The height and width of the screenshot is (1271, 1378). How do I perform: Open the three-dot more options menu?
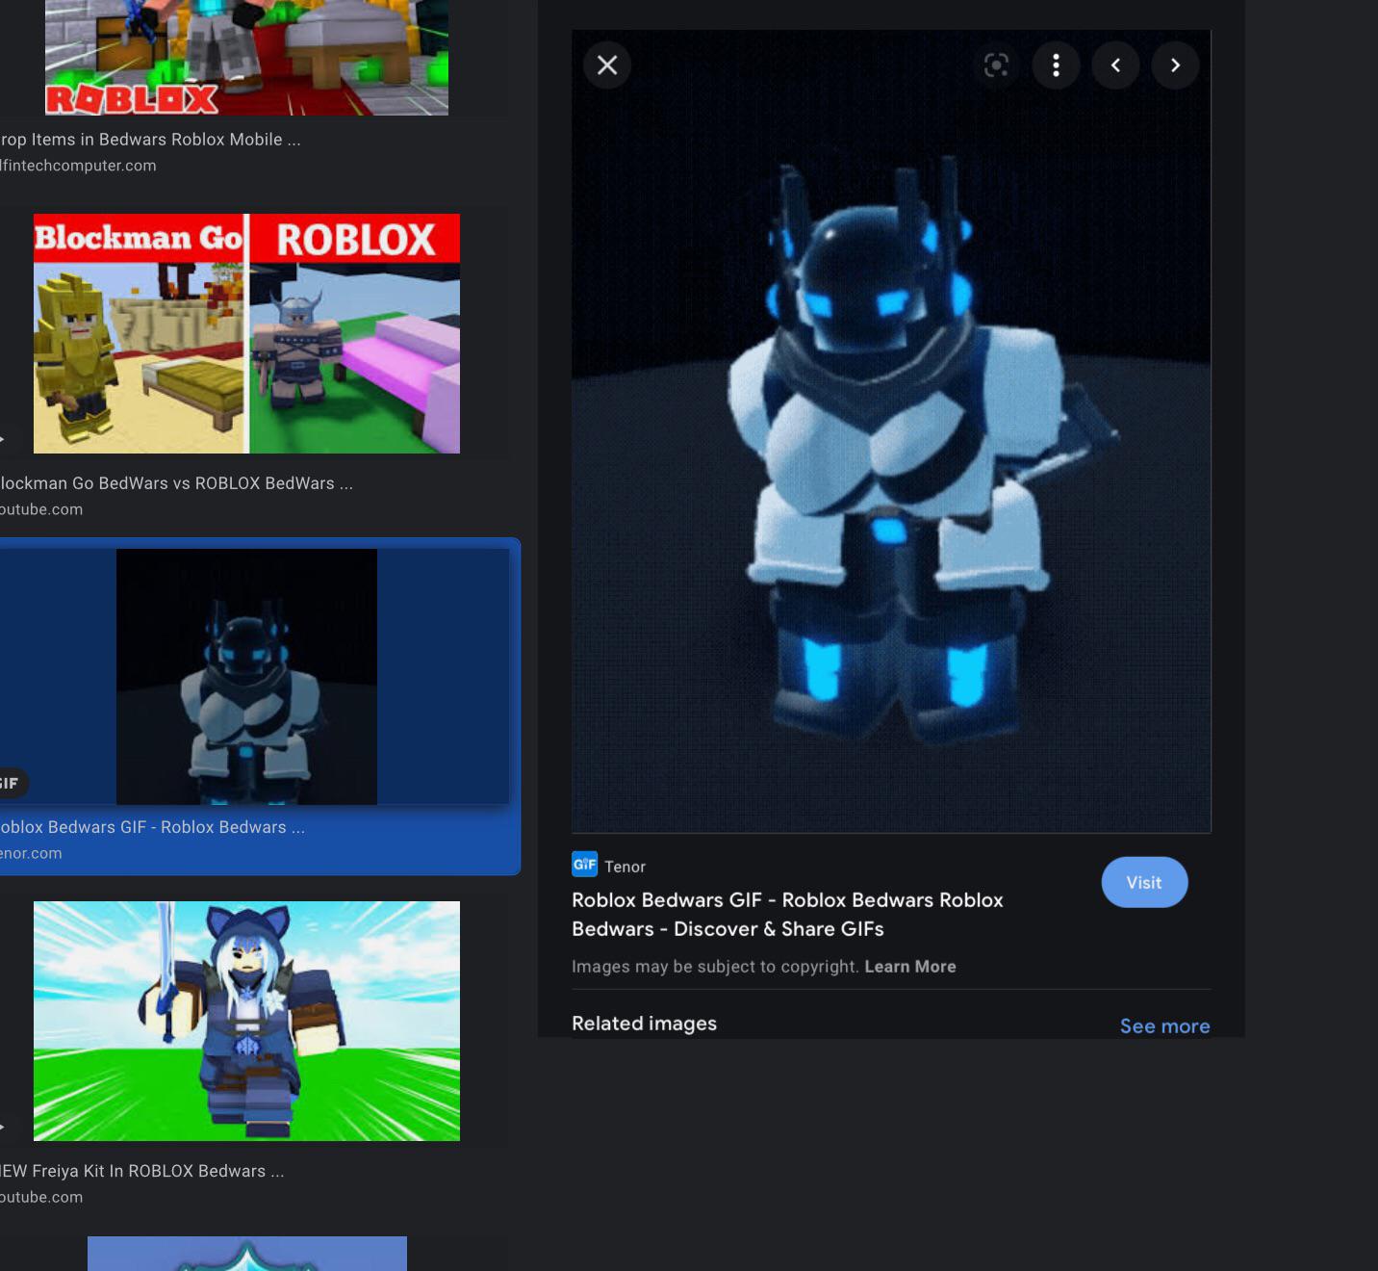point(1056,65)
